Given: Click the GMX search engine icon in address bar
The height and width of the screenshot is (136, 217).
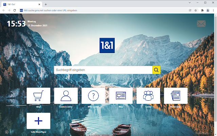Looking at the screenshot, I should pos(21,11).
